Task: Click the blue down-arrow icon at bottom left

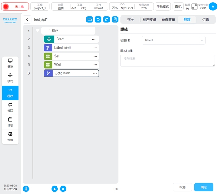Action: [x=26, y=189]
